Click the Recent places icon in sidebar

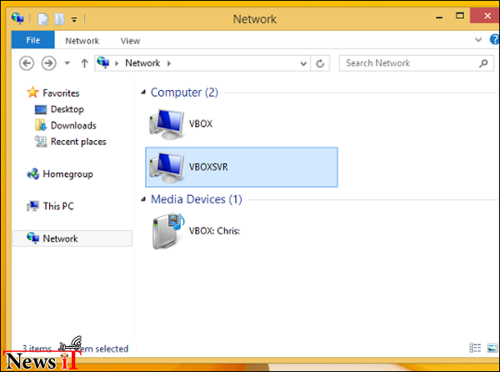pos(41,141)
